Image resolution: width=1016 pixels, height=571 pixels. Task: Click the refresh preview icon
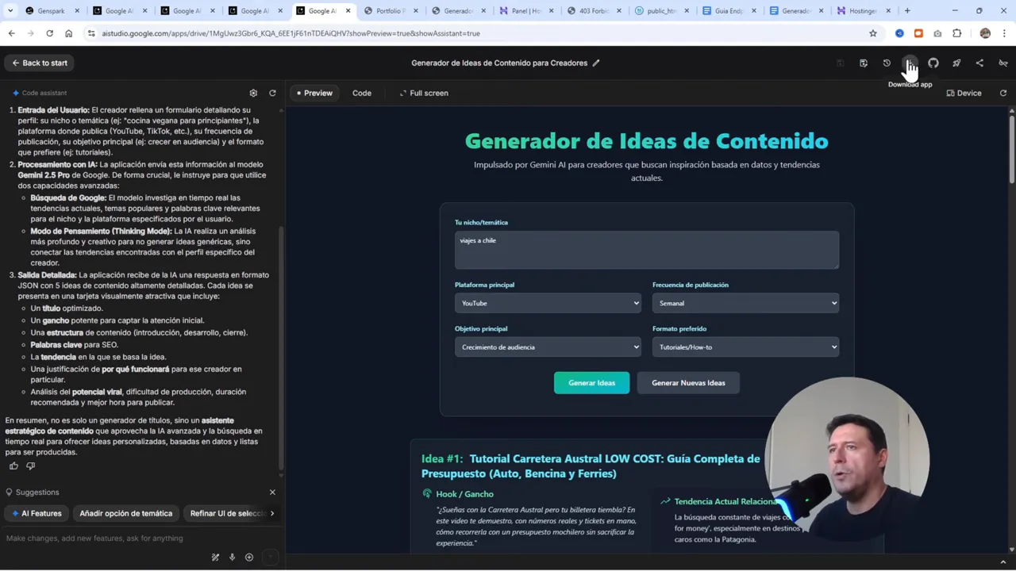click(1003, 93)
